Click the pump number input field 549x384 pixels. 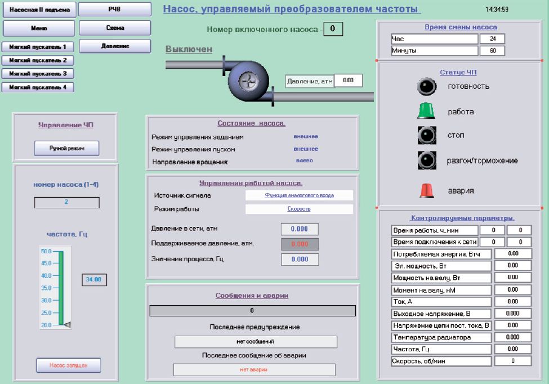pos(66,202)
